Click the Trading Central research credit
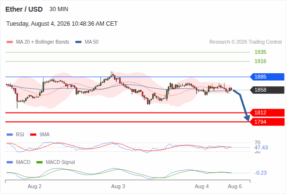The width and height of the screenshot is (286, 194). coord(245,42)
